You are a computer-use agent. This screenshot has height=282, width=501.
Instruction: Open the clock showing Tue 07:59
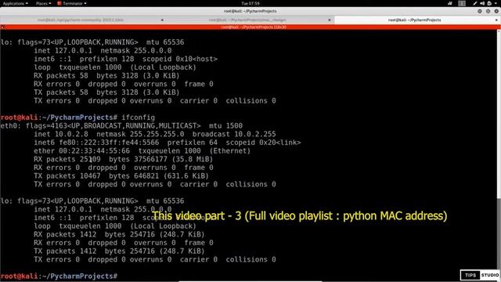(250, 3)
